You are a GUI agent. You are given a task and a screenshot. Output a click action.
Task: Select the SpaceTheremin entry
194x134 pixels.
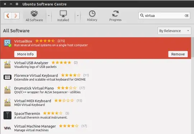(96, 115)
